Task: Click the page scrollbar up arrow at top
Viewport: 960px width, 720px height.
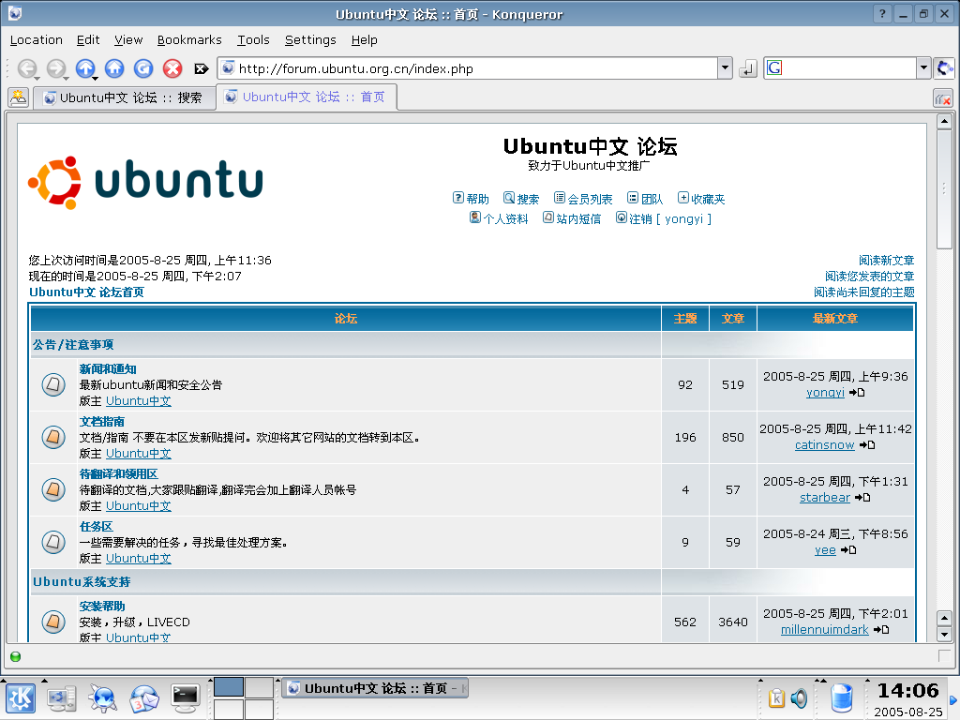Action: [x=944, y=121]
